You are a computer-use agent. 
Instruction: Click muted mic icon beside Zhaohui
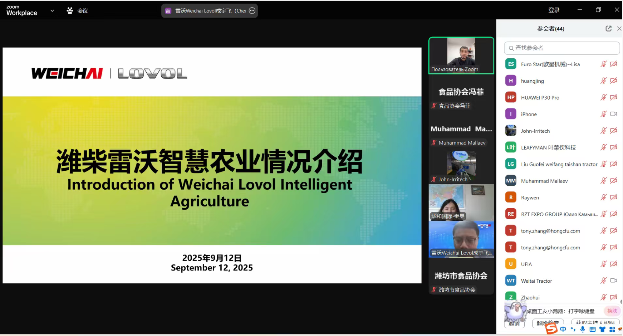[x=603, y=297]
